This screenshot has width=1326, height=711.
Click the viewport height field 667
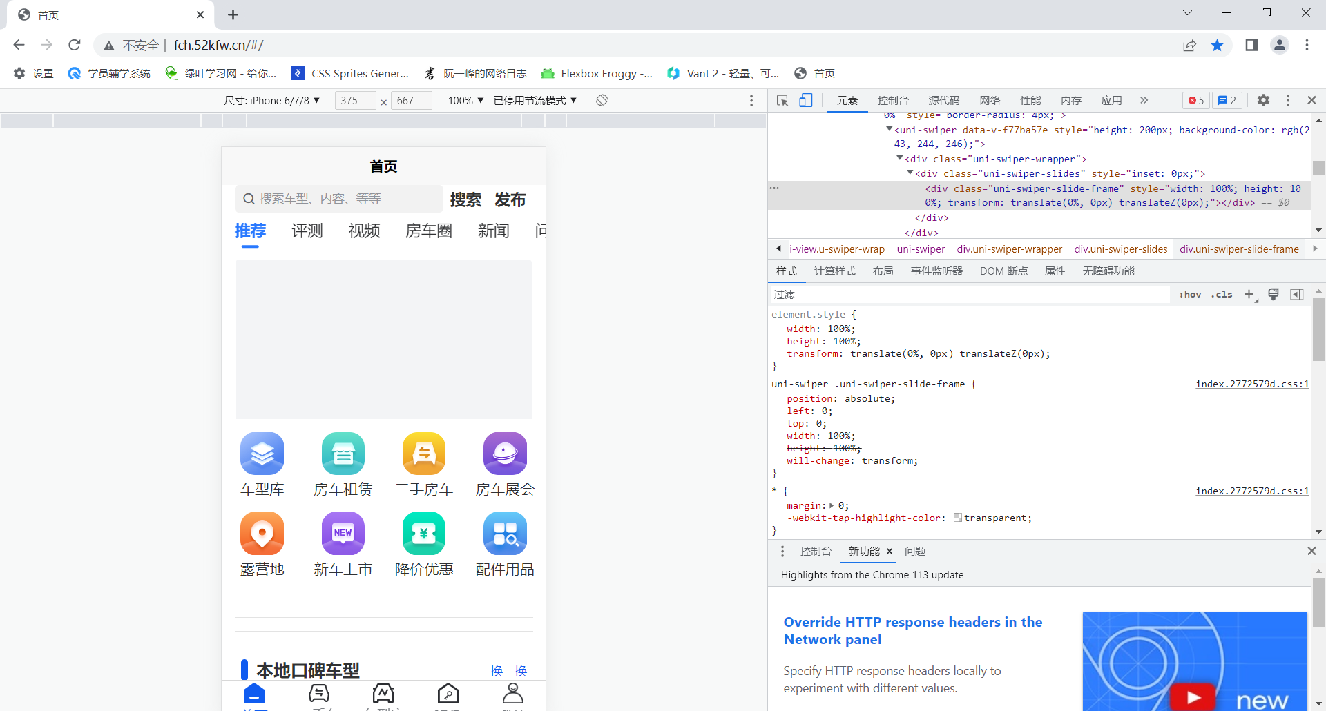pos(412,101)
